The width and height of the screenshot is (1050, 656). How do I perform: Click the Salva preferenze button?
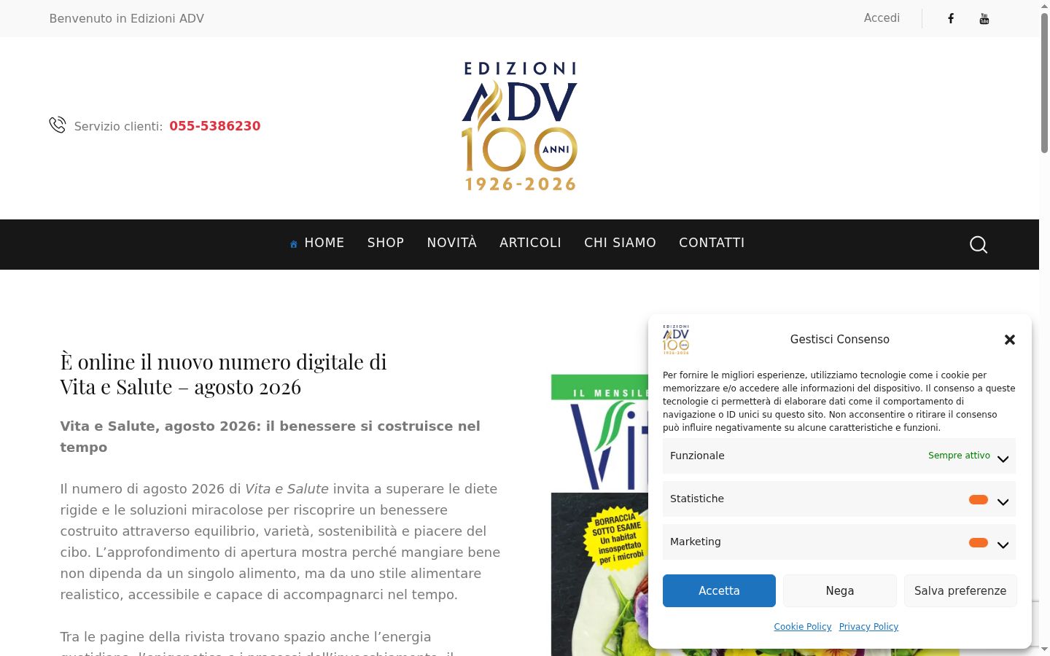[x=960, y=590]
